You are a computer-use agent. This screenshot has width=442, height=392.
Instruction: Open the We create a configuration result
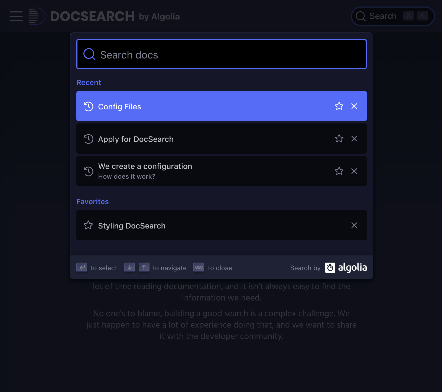(222, 171)
